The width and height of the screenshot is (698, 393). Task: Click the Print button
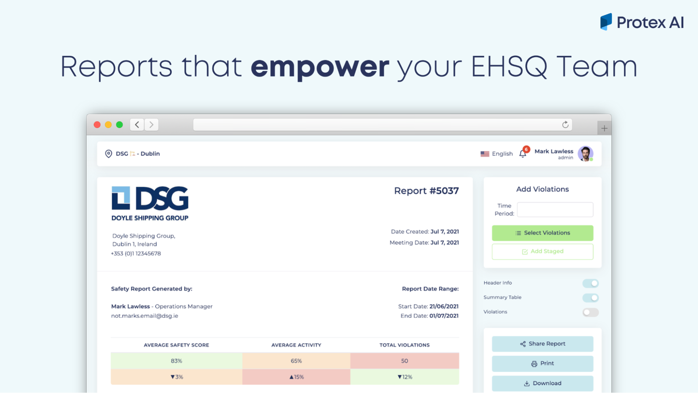(542, 364)
